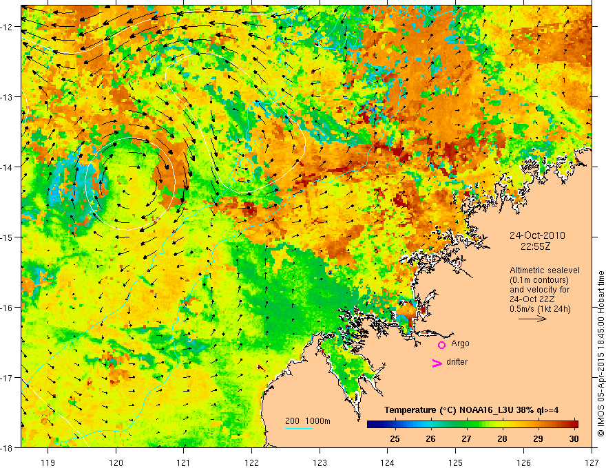Click the '0.5m/s (1kt 24h)' text
This screenshot has width=606, height=468.
tap(540, 309)
